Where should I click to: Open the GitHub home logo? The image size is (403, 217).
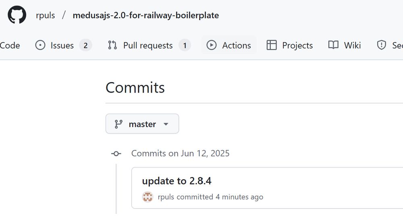tap(17, 15)
